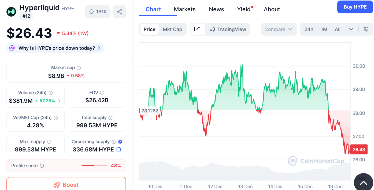Open Why is HYPE's price down today
Screen dimensions: 374x190
pos(56,48)
